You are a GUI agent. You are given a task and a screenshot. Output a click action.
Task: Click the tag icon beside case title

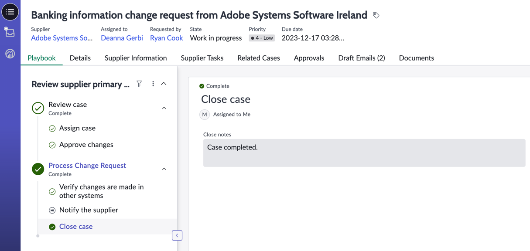[376, 15]
